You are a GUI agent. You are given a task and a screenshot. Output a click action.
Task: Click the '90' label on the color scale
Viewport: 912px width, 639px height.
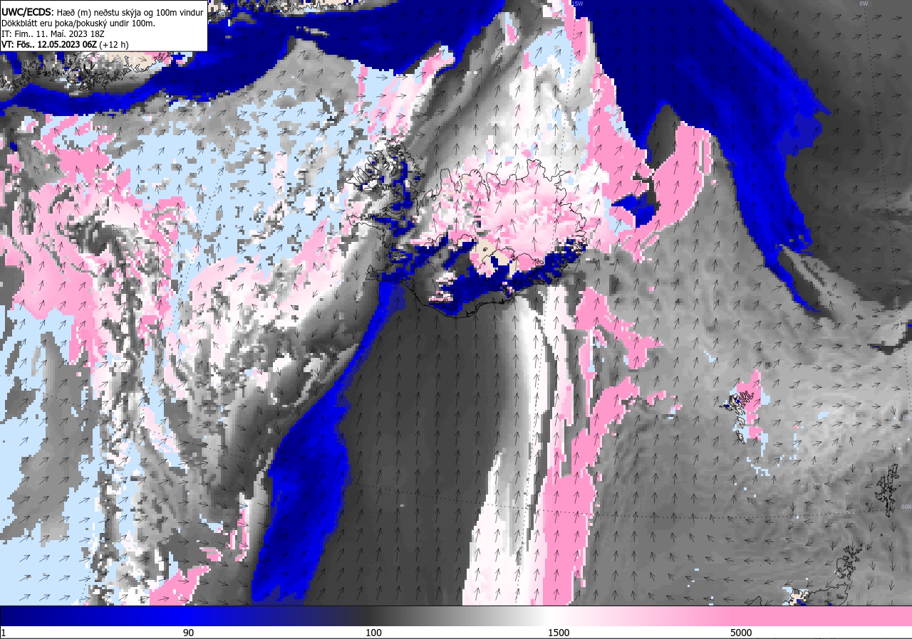tap(188, 633)
